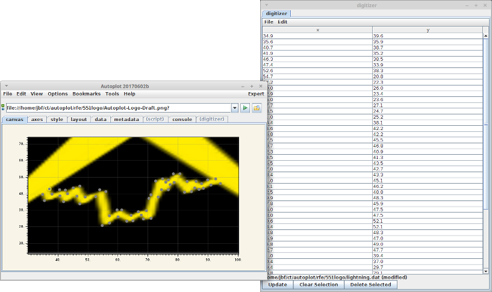Open the Help menu in Autoplot
The width and height of the screenshot is (492, 292).
pyautogui.click(x=129, y=94)
